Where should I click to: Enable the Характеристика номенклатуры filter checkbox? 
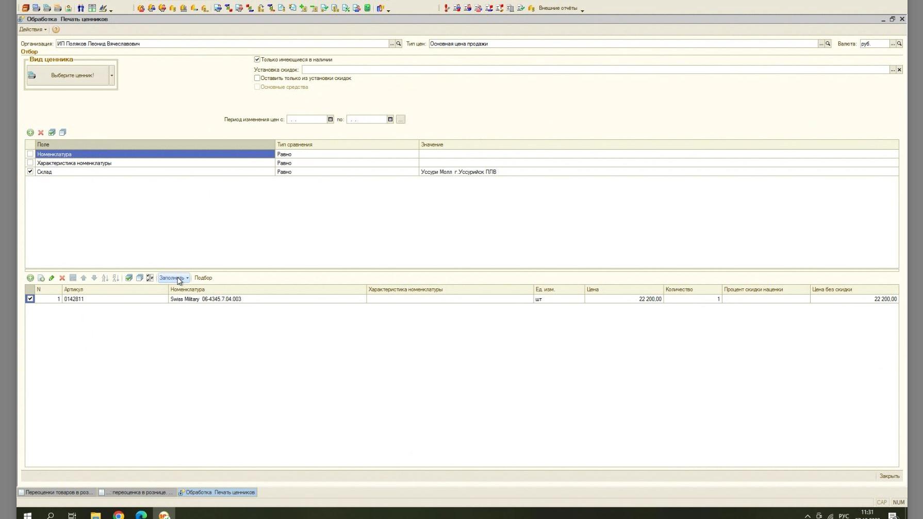[30, 163]
